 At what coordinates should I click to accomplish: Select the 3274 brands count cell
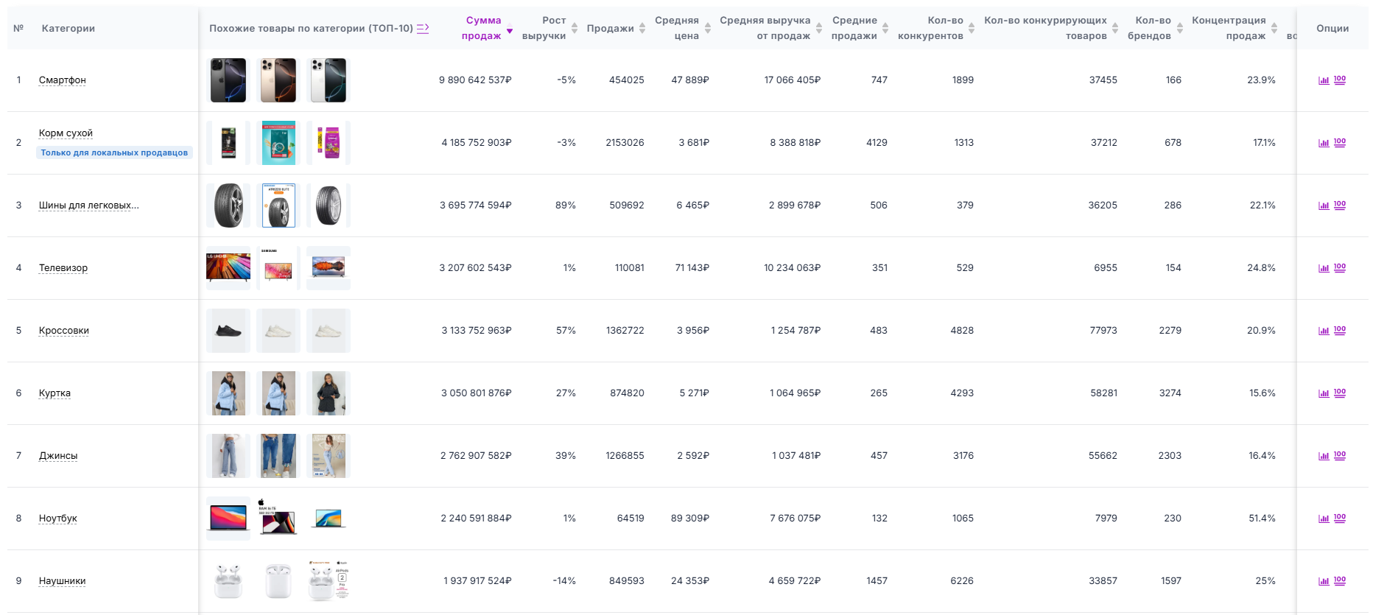point(1170,393)
